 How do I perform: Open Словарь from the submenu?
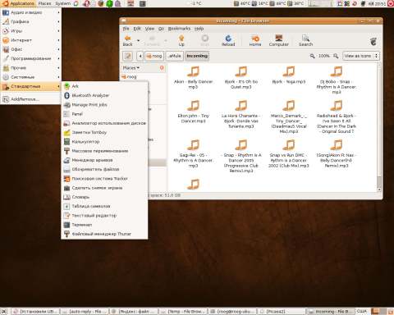pyautogui.click(x=104, y=197)
